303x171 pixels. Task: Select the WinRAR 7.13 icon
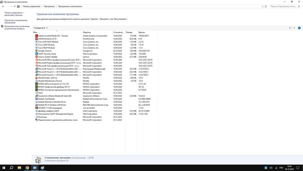click(37, 108)
